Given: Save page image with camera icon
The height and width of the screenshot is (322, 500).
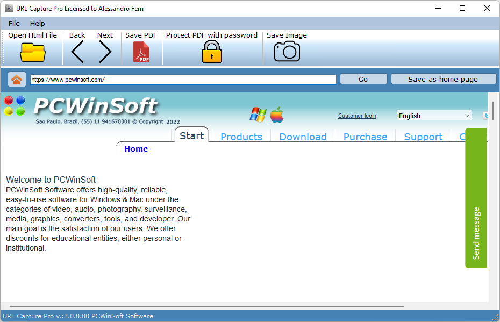Looking at the screenshot, I should (287, 52).
